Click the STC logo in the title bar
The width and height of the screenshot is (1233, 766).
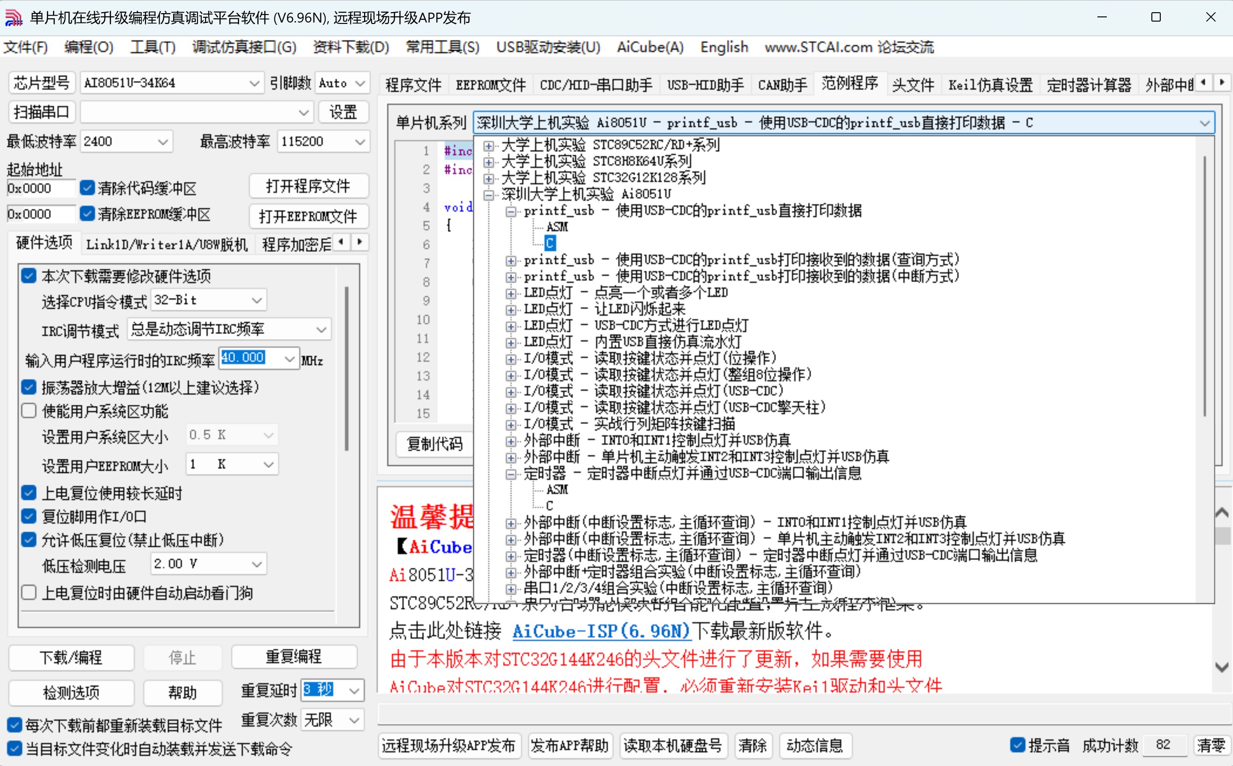pos(14,17)
